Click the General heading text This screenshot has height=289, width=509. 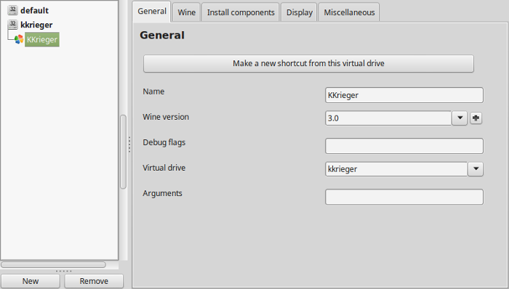click(162, 35)
